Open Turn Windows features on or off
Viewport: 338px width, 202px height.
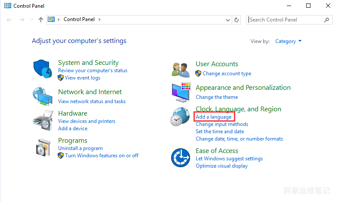click(102, 156)
